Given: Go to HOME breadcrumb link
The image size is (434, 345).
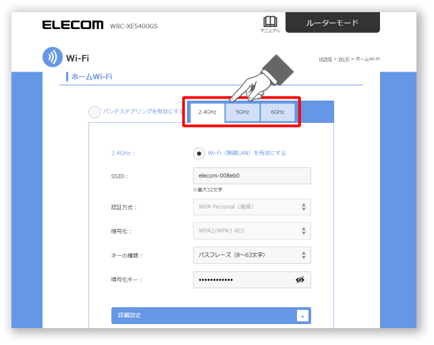Looking at the screenshot, I should pyautogui.click(x=325, y=59).
